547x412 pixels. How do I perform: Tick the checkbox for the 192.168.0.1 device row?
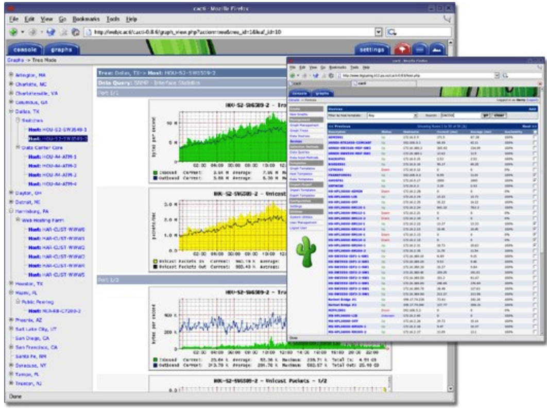[x=535, y=143]
